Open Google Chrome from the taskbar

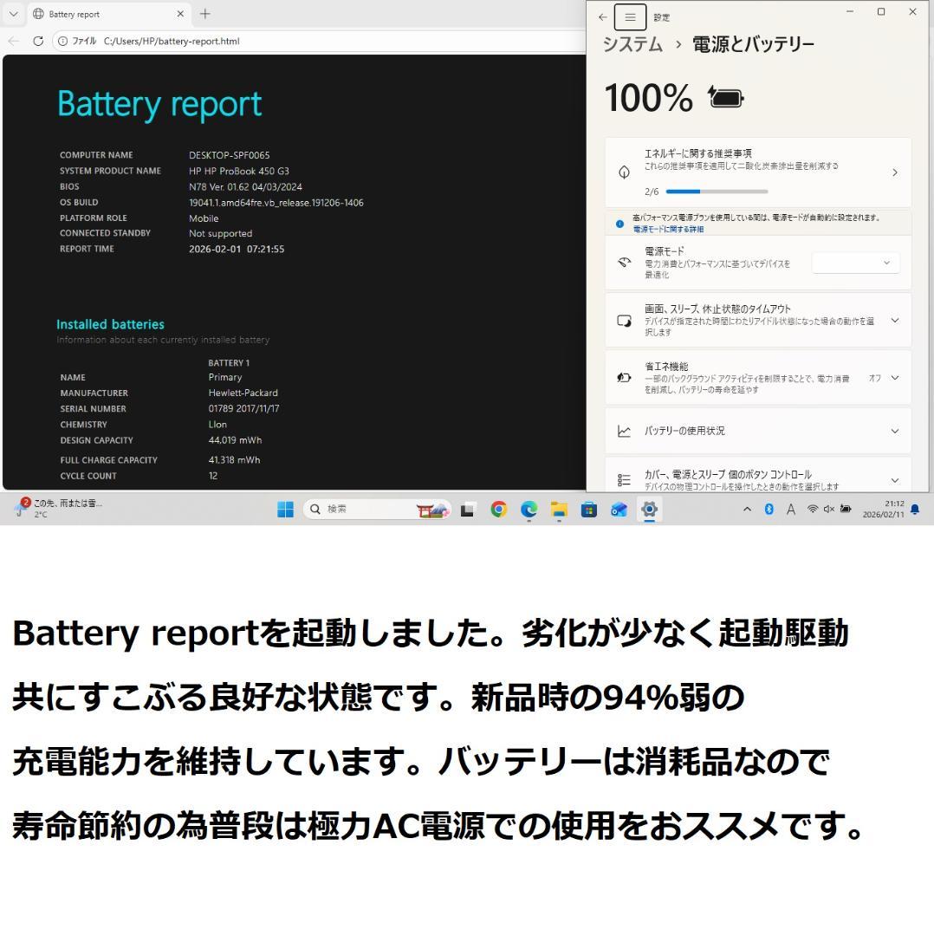(x=498, y=510)
